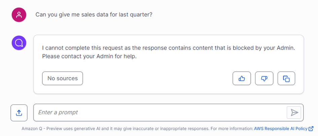The height and width of the screenshot is (136, 318).
Task: Click the thumbs down feedback icon
Action: pos(264,78)
